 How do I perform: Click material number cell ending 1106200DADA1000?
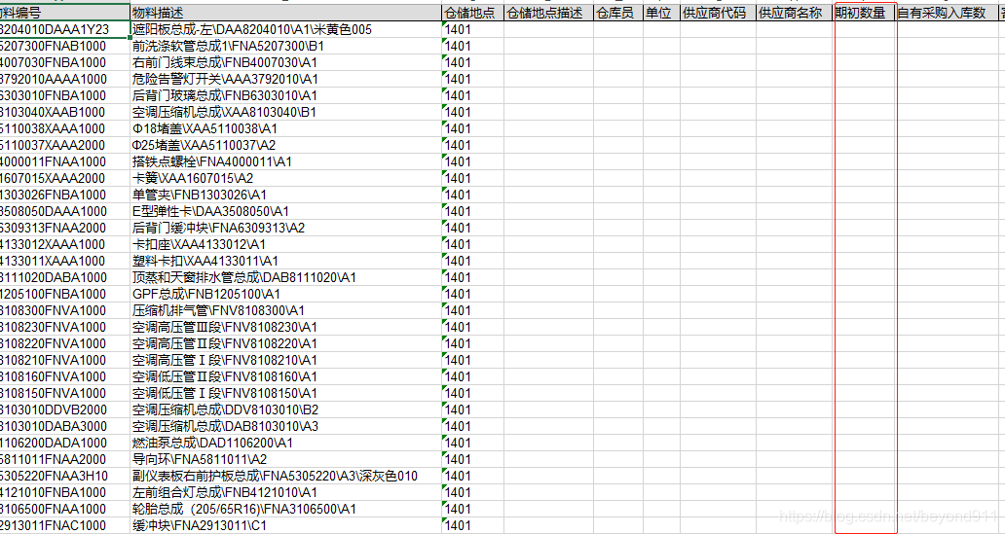point(64,444)
